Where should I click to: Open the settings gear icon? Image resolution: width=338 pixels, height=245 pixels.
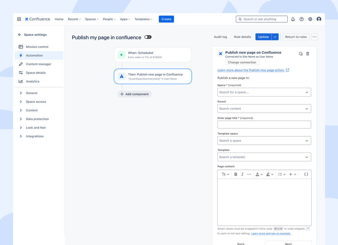point(310,19)
